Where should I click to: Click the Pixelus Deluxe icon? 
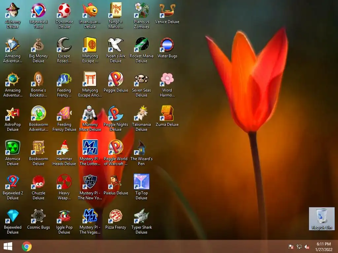coord(116,182)
